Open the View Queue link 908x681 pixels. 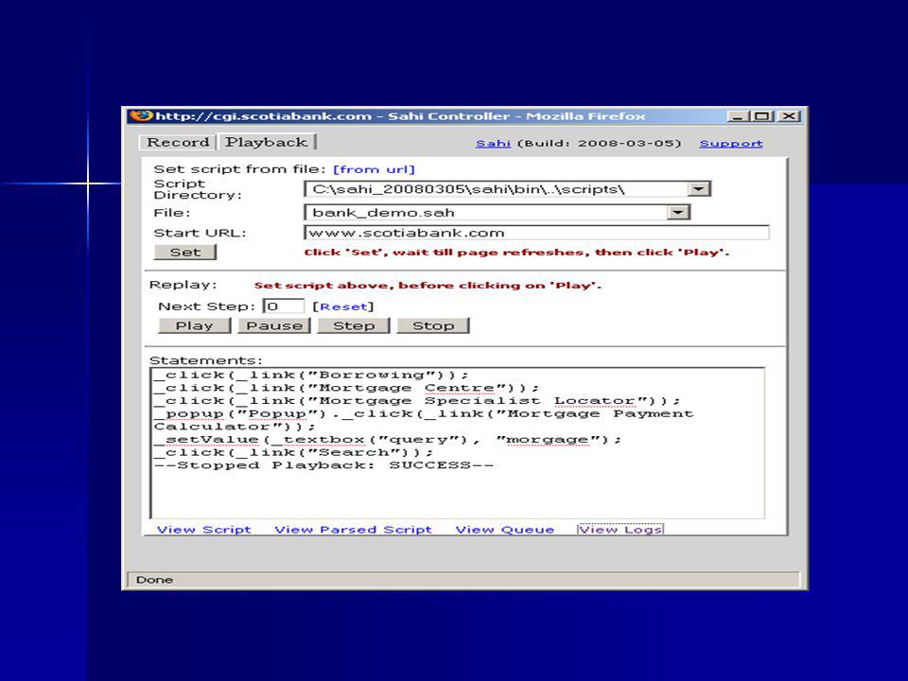pyautogui.click(x=505, y=530)
